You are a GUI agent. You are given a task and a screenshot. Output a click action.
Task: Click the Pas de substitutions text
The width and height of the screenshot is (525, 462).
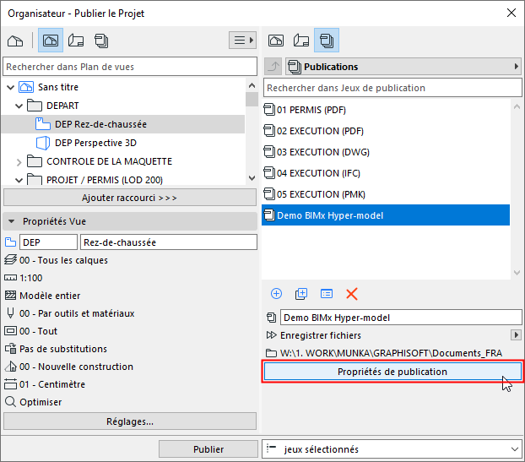[x=63, y=349]
